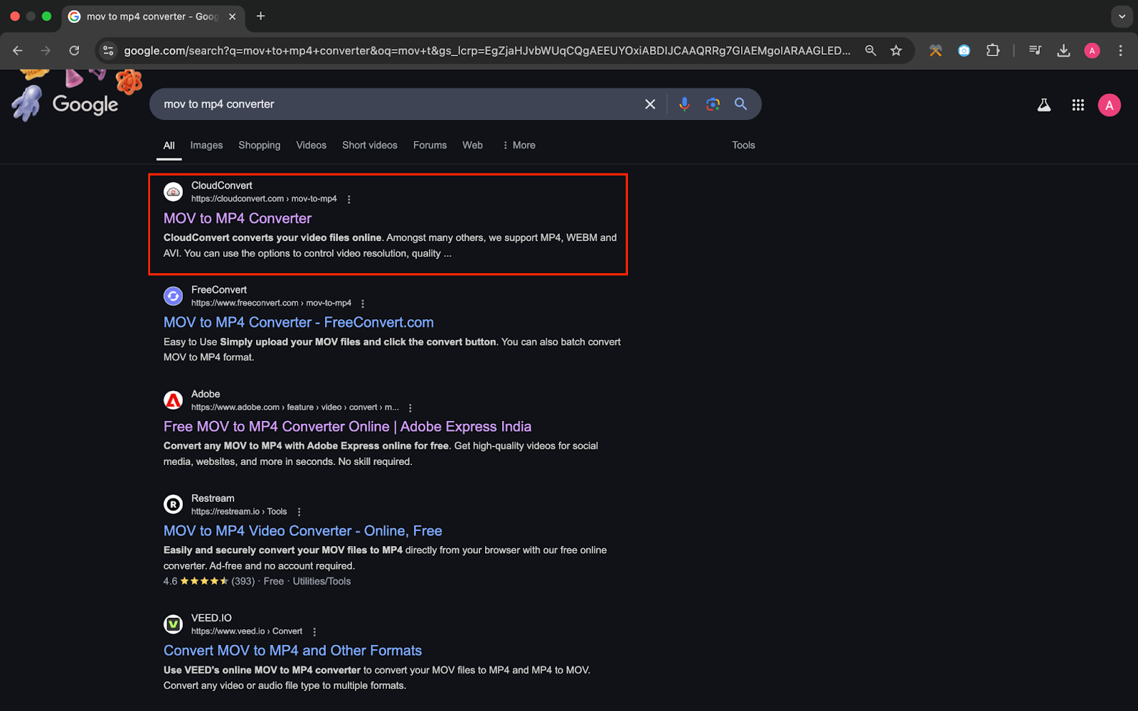Screen dimensions: 1138x711
Task: Switch to the Images tab
Action: tap(206, 145)
